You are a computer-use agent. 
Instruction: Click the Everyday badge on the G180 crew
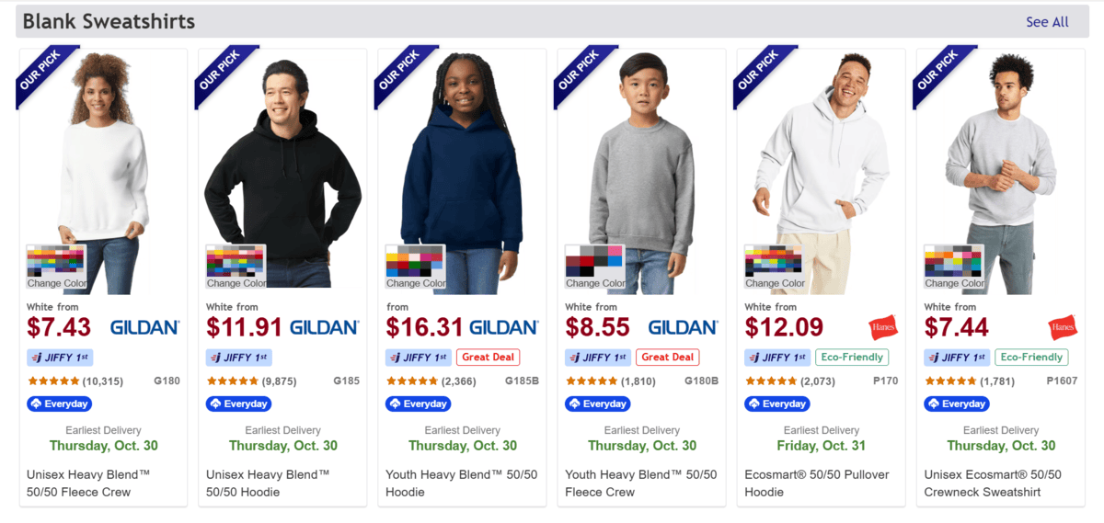click(60, 404)
